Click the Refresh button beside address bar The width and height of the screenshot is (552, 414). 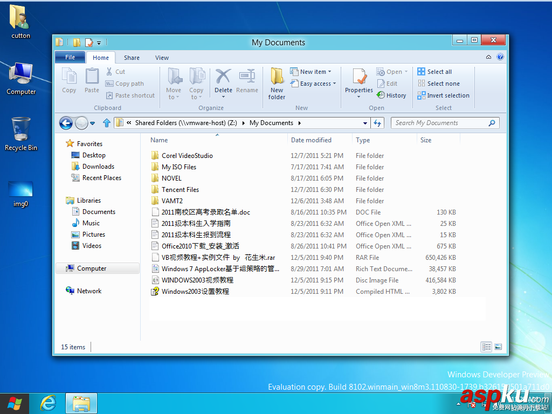(x=377, y=123)
